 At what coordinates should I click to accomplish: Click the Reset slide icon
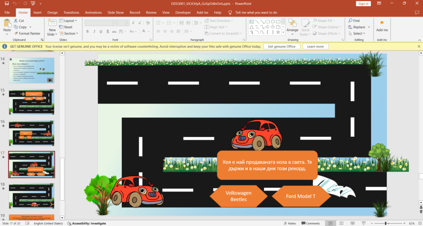[x=61, y=27]
